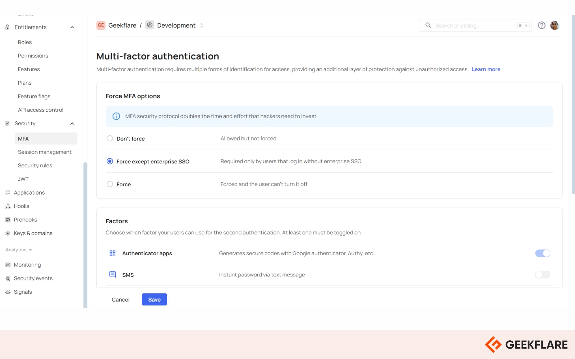Click the Hooks sidebar icon
Viewport: 575px width, 359px height.
coord(8,206)
